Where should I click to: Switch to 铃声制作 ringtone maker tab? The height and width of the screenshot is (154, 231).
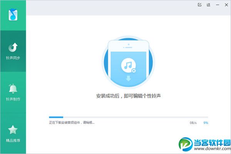tap(13, 92)
